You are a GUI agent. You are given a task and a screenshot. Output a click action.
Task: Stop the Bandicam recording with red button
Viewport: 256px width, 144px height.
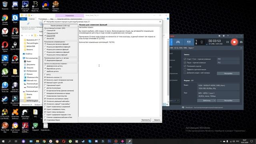click(x=234, y=42)
